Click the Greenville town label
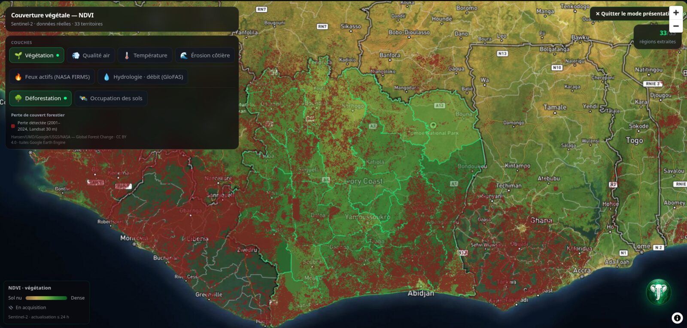The width and height of the screenshot is (687, 328). click(209, 295)
